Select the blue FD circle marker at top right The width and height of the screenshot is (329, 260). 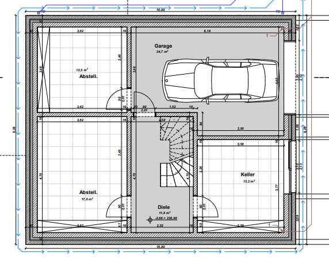[282, 13]
